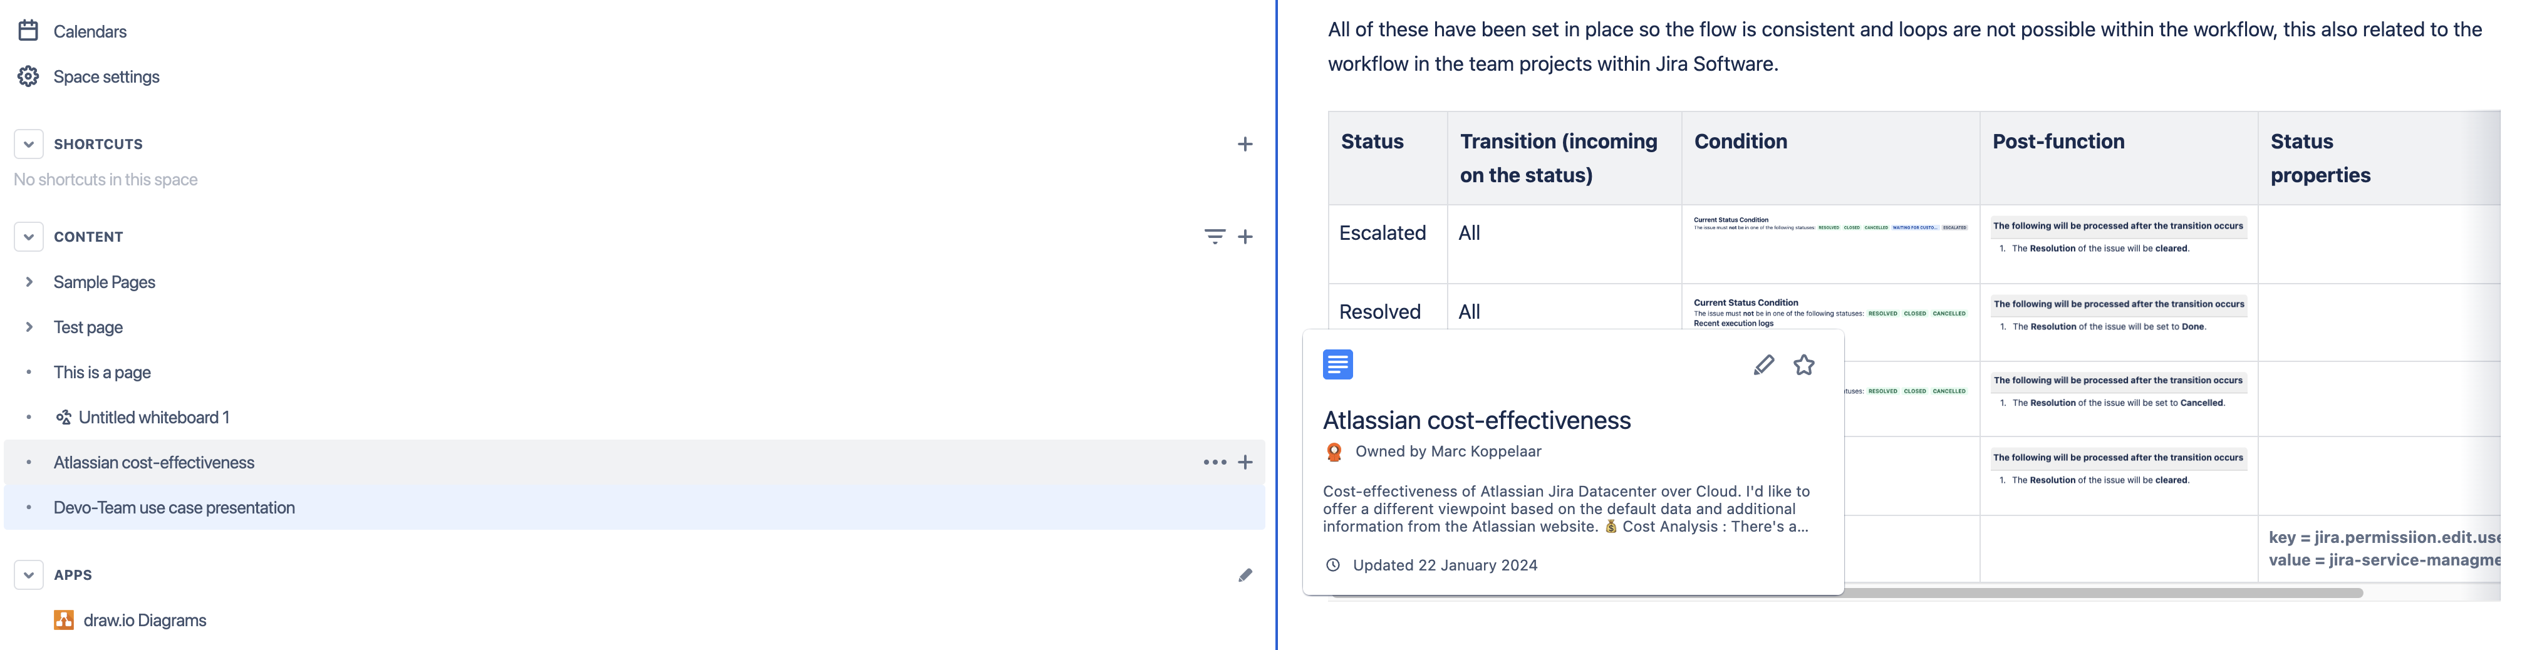Click the Space settings gear icon
Image resolution: width=2527 pixels, height=650 pixels.
(x=28, y=76)
